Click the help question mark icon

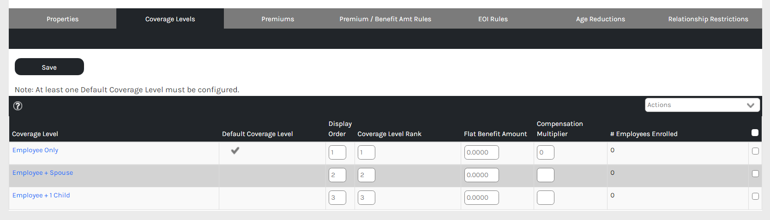point(18,106)
